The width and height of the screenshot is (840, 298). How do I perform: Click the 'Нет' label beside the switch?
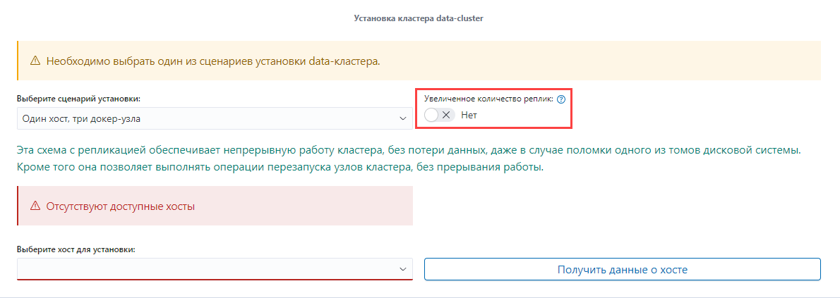click(469, 115)
